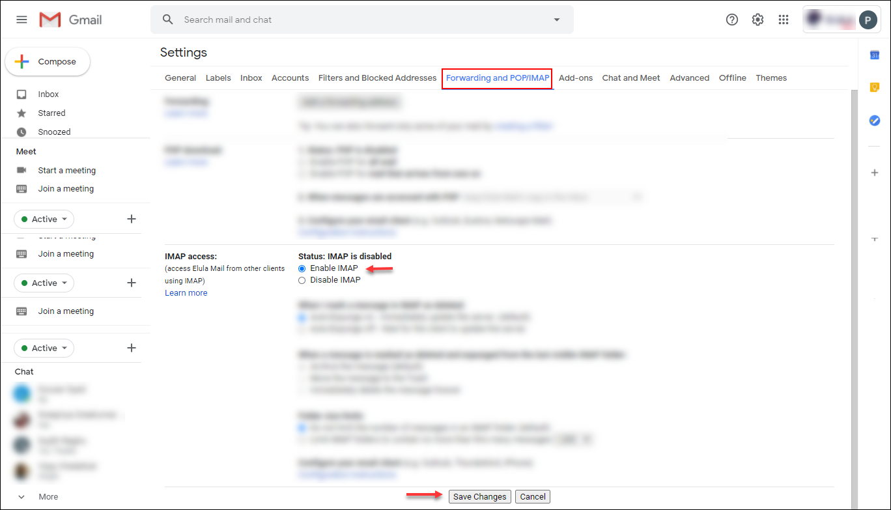Open the Chat and Meet tab
The width and height of the screenshot is (891, 510).
[631, 78]
